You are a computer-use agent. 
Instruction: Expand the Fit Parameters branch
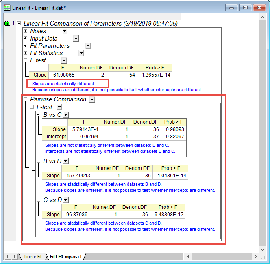pos(26,46)
